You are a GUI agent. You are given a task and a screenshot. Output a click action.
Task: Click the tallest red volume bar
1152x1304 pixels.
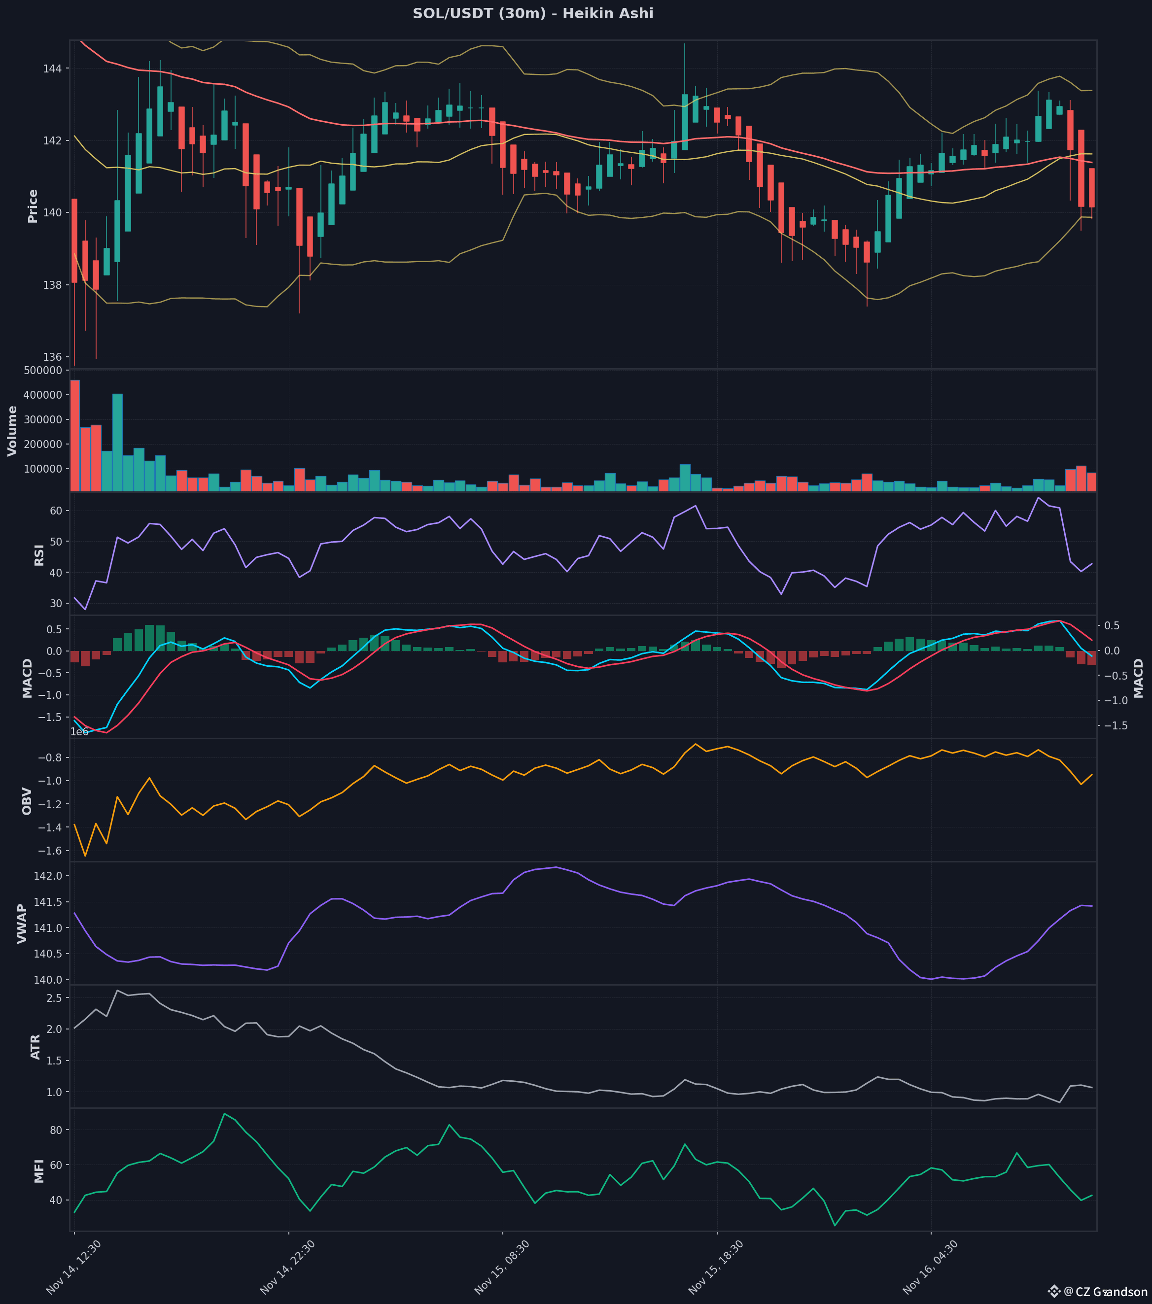pos(74,435)
